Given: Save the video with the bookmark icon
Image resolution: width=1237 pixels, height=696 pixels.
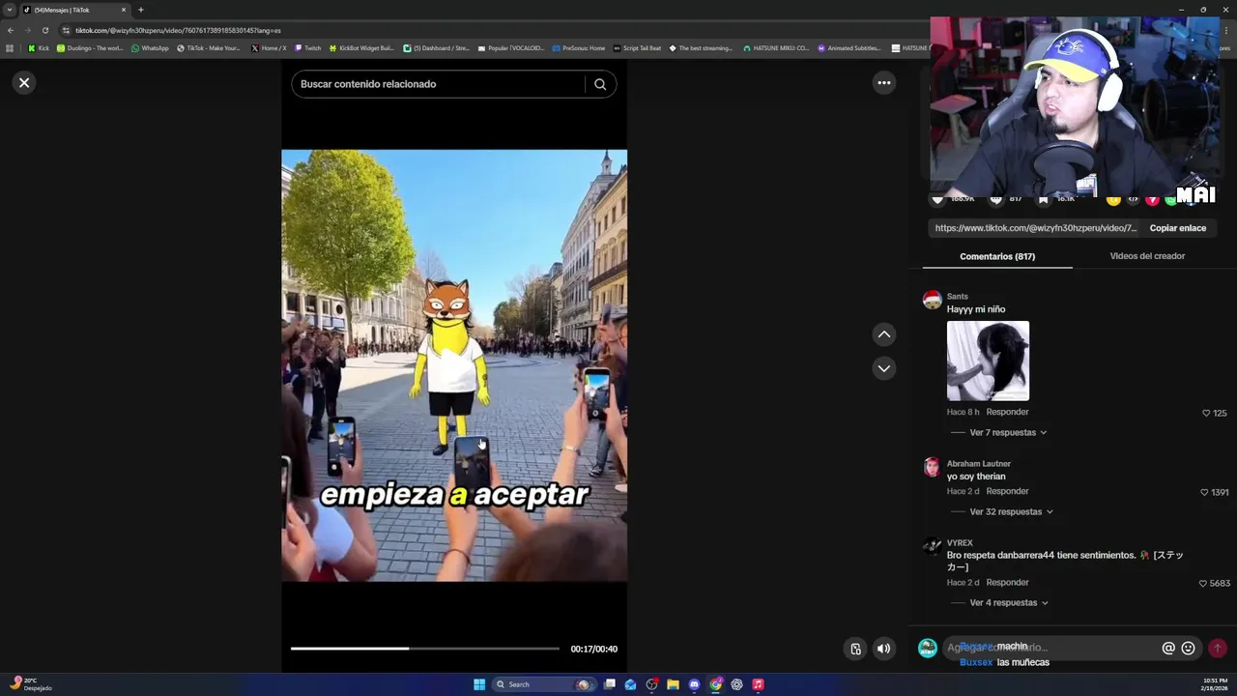Looking at the screenshot, I should [x=1044, y=199].
